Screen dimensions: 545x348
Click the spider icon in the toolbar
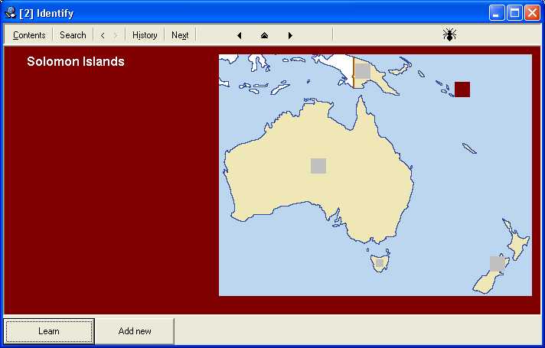coord(449,34)
